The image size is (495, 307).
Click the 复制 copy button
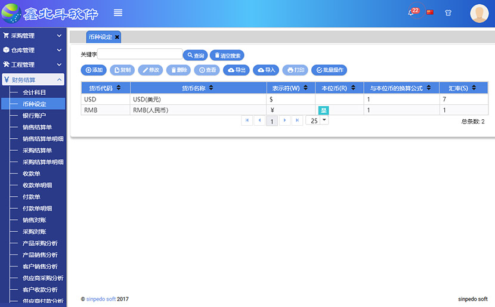[x=122, y=70]
